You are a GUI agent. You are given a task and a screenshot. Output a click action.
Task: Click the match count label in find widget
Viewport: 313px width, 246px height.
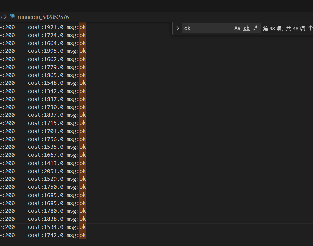284,28
